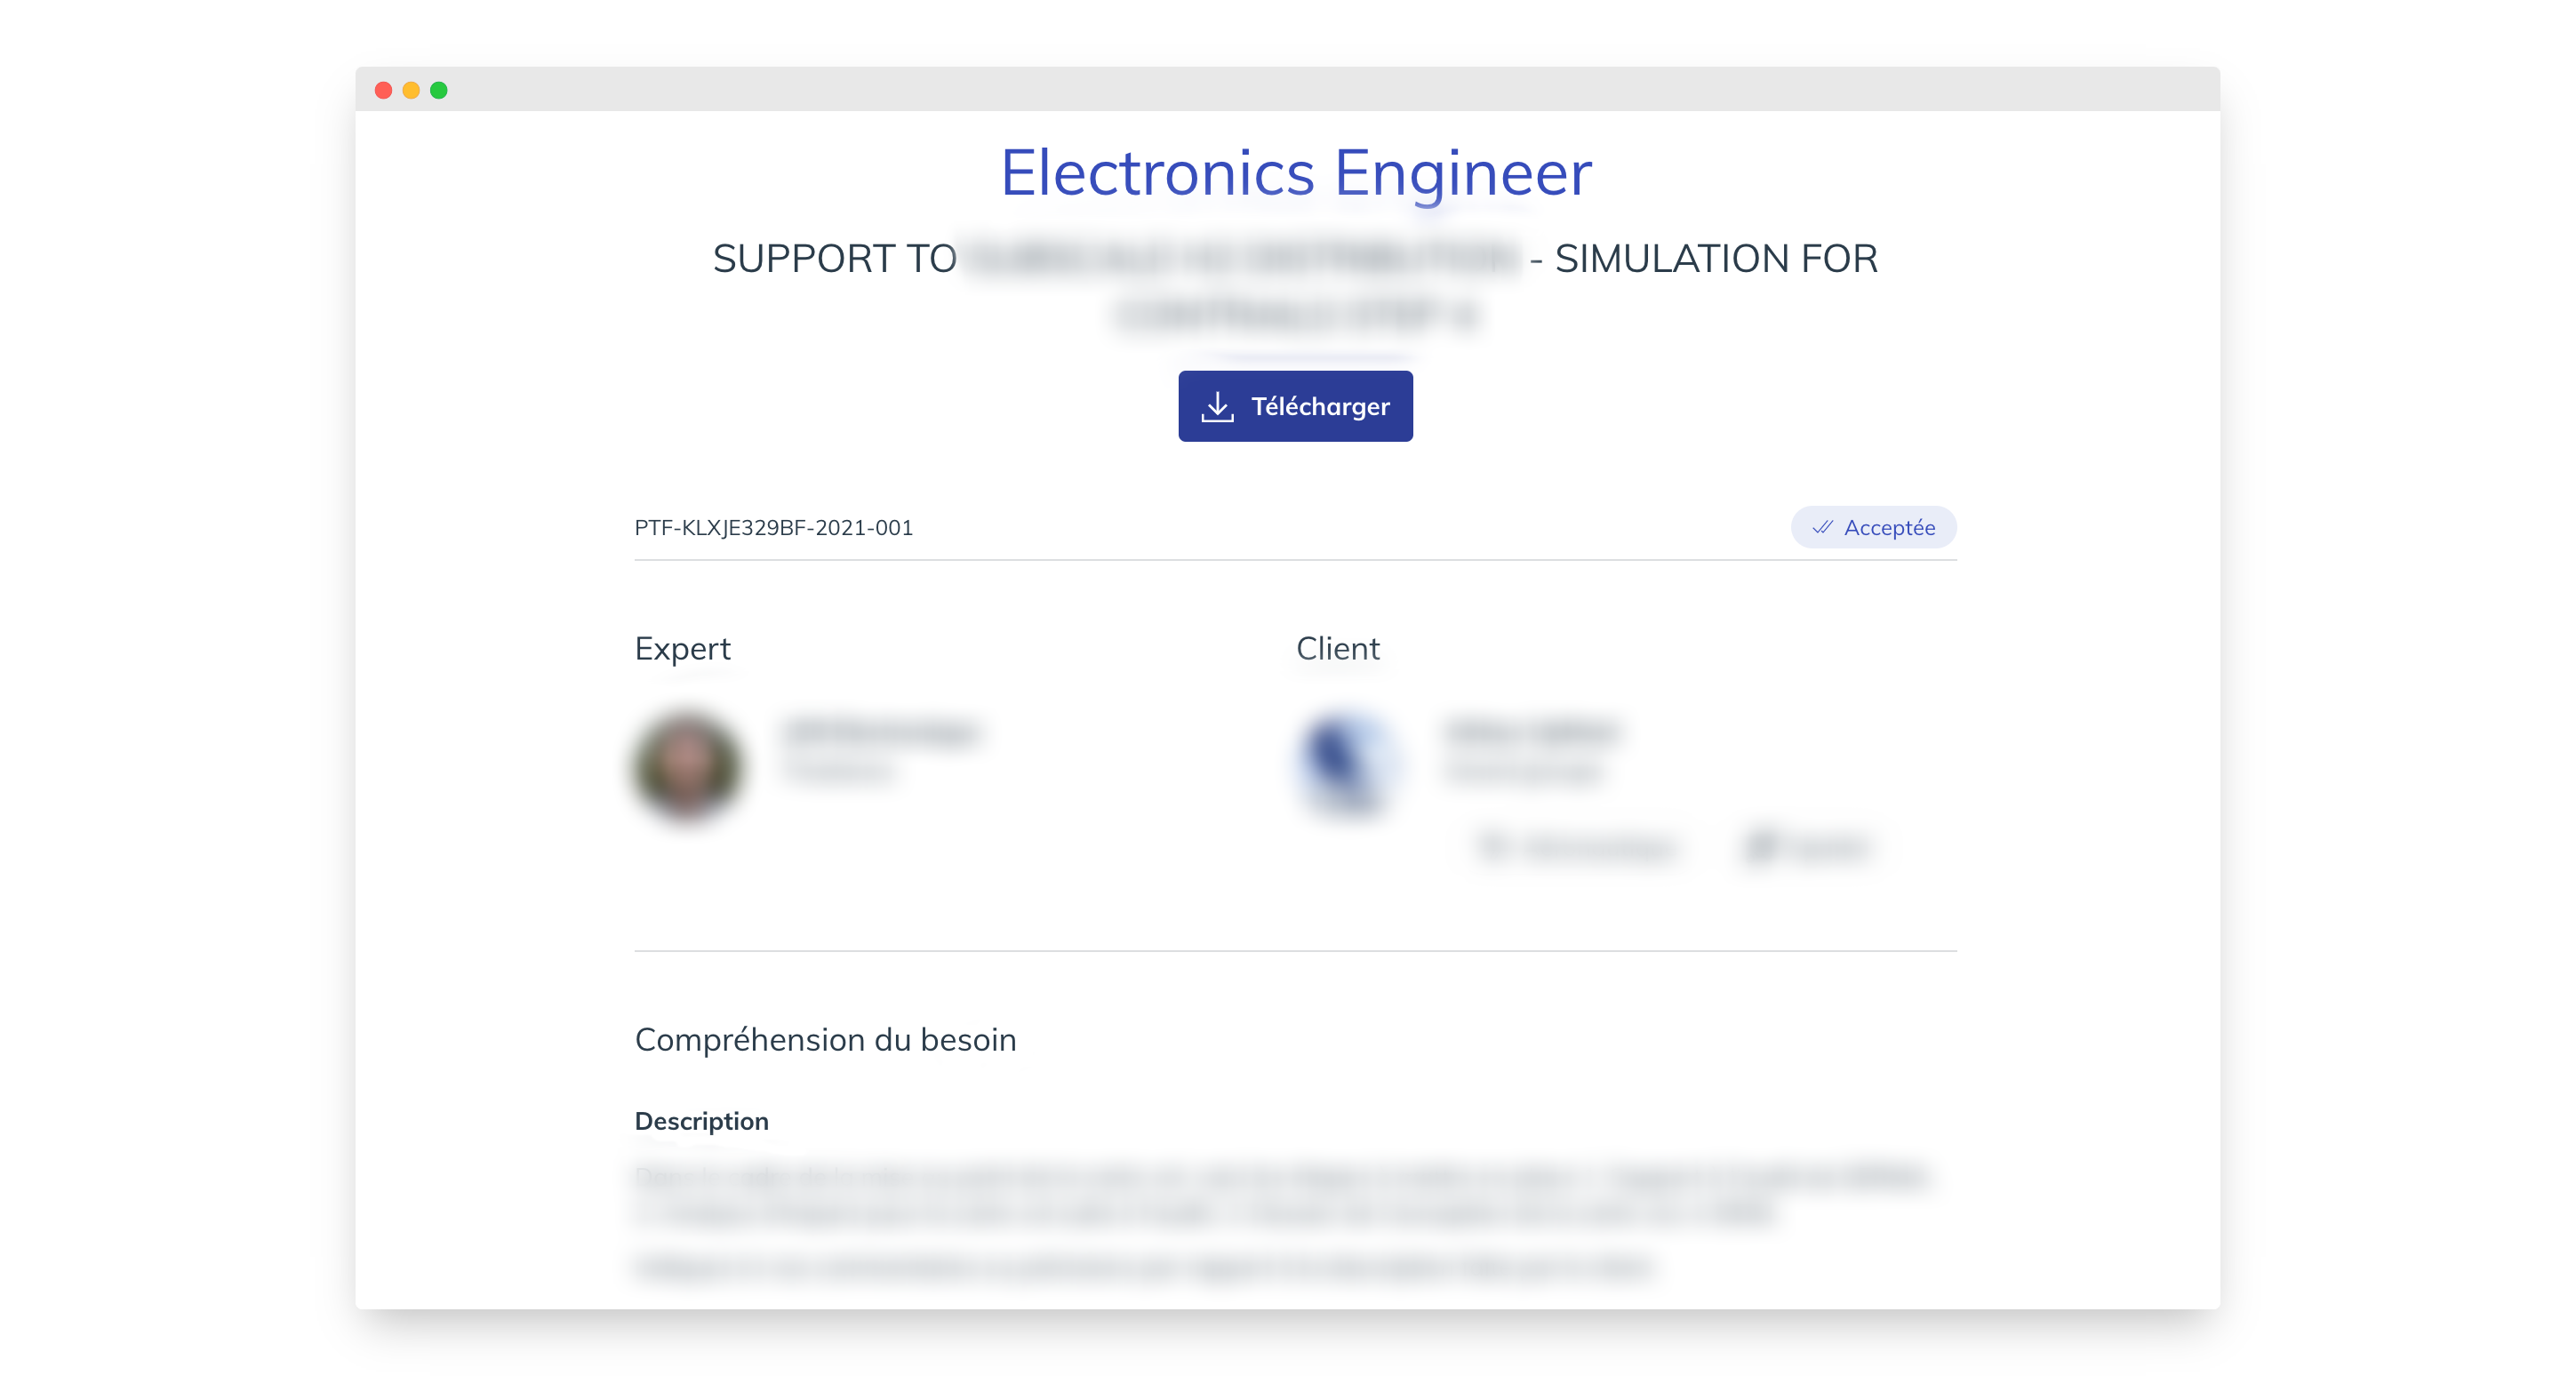Click the Expert section heading
The image size is (2576, 1376).
[682, 649]
